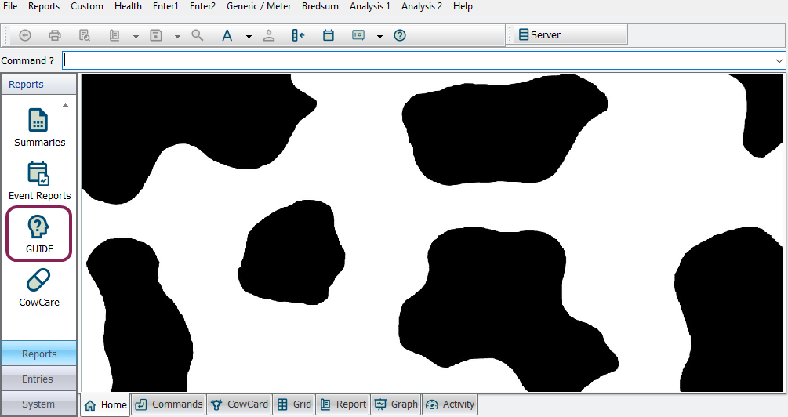The width and height of the screenshot is (788, 417).
Task: Click into the Command input field
Action: click(x=416, y=60)
